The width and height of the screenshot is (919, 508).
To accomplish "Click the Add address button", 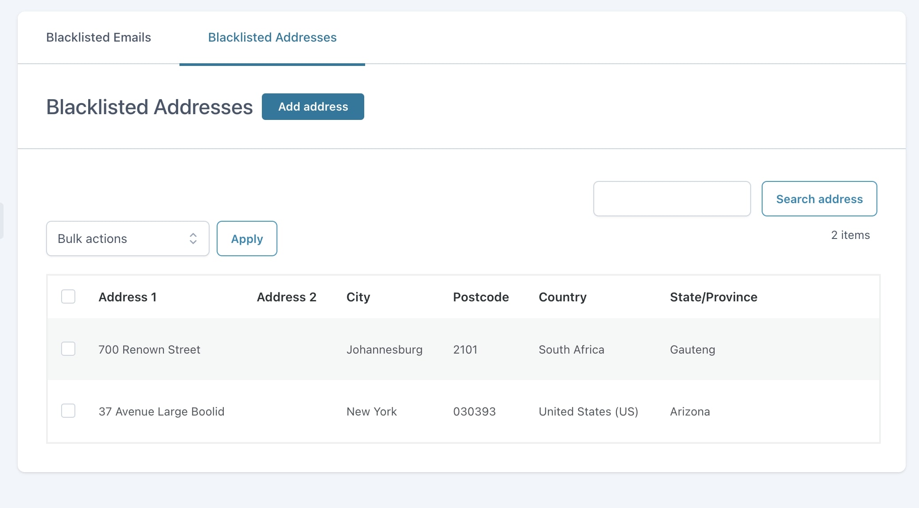I will [313, 107].
